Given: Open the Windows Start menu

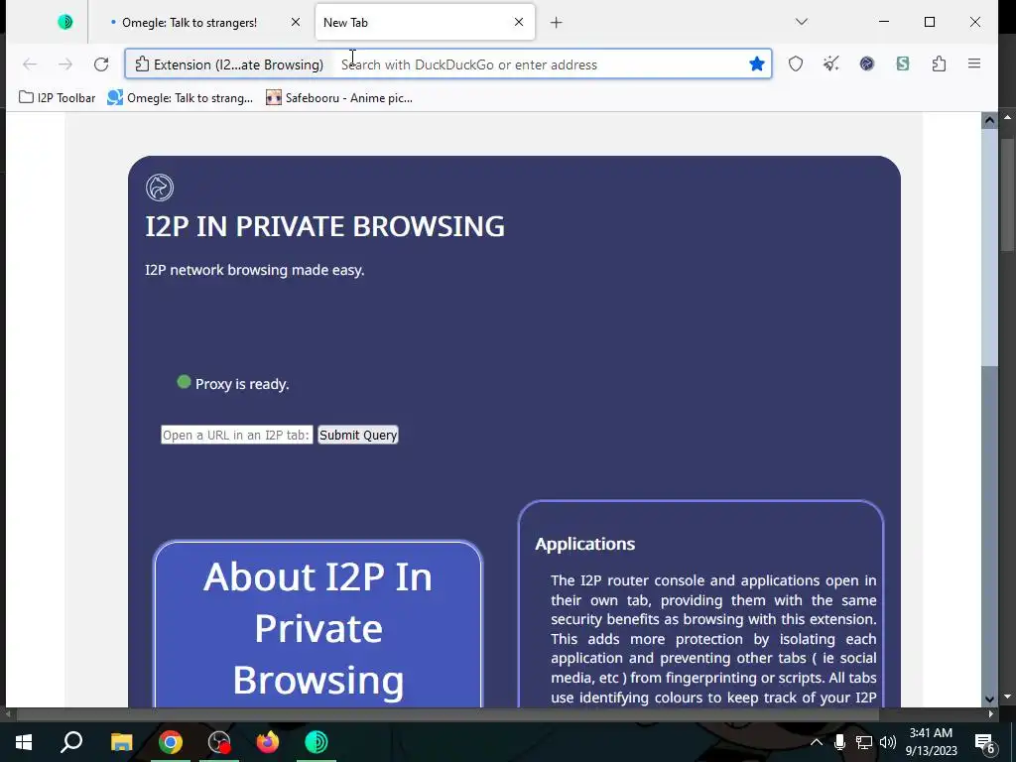Looking at the screenshot, I should click(x=24, y=742).
